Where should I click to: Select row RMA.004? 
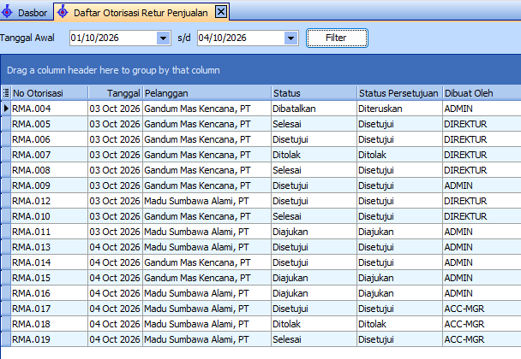tap(261, 109)
